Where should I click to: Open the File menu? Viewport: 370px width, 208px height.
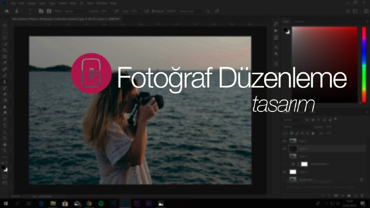[13, 3]
